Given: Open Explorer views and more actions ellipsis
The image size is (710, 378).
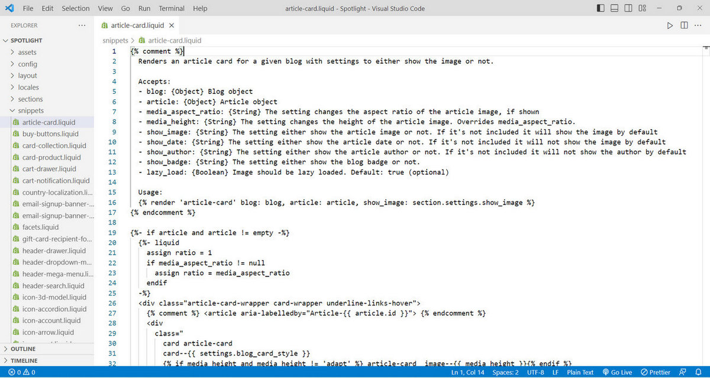Looking at the screenshot, I should 82,25.
